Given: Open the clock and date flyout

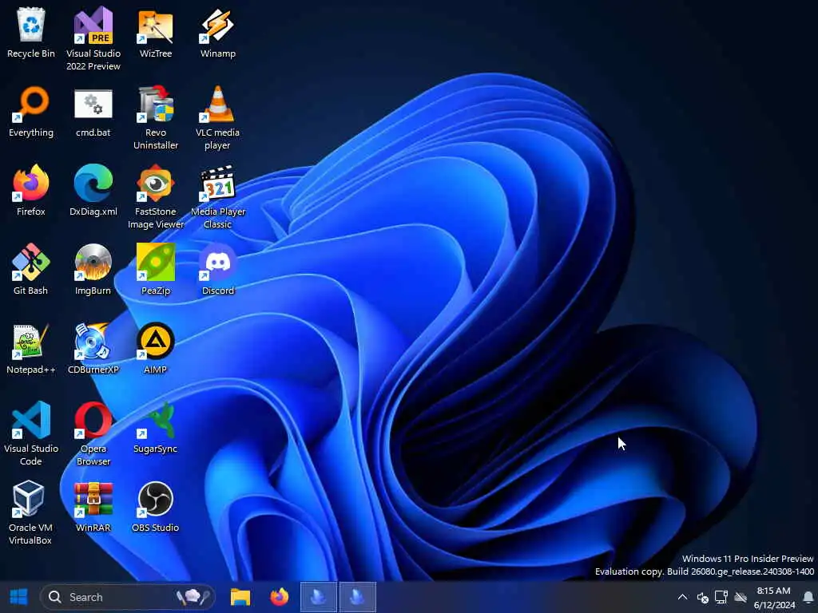Looking at the screenshot, I should 773,597.
